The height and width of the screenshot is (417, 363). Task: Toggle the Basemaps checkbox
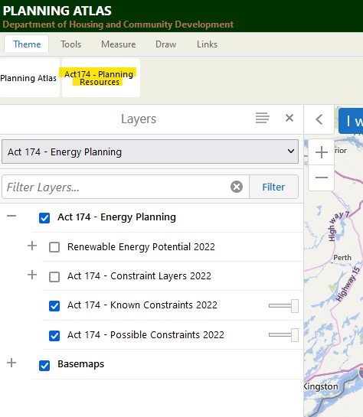point(44,366)
